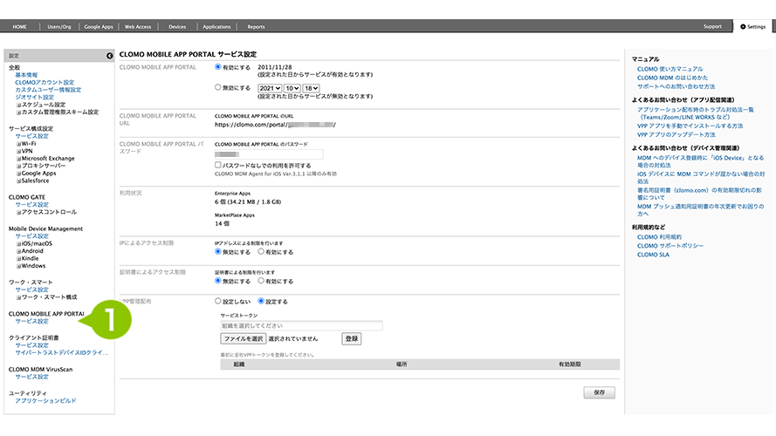Screen dimensions: 776x436
Task: Open the Settings gear tab
Action: tap(752, 27)
